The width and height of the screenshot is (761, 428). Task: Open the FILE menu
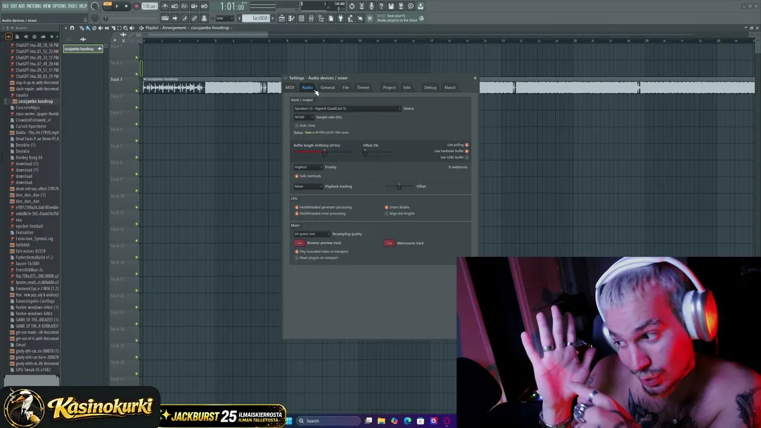(x=5, y=6)
